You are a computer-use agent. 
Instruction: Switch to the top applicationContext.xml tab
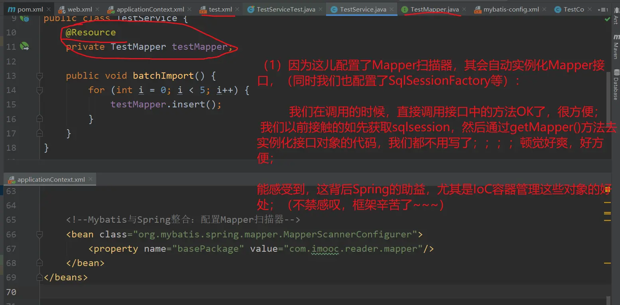150,10
